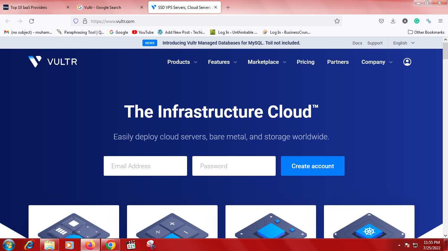Click the network tray icon
The width and height of the screenshot is (448, 251).
(415, 245)
